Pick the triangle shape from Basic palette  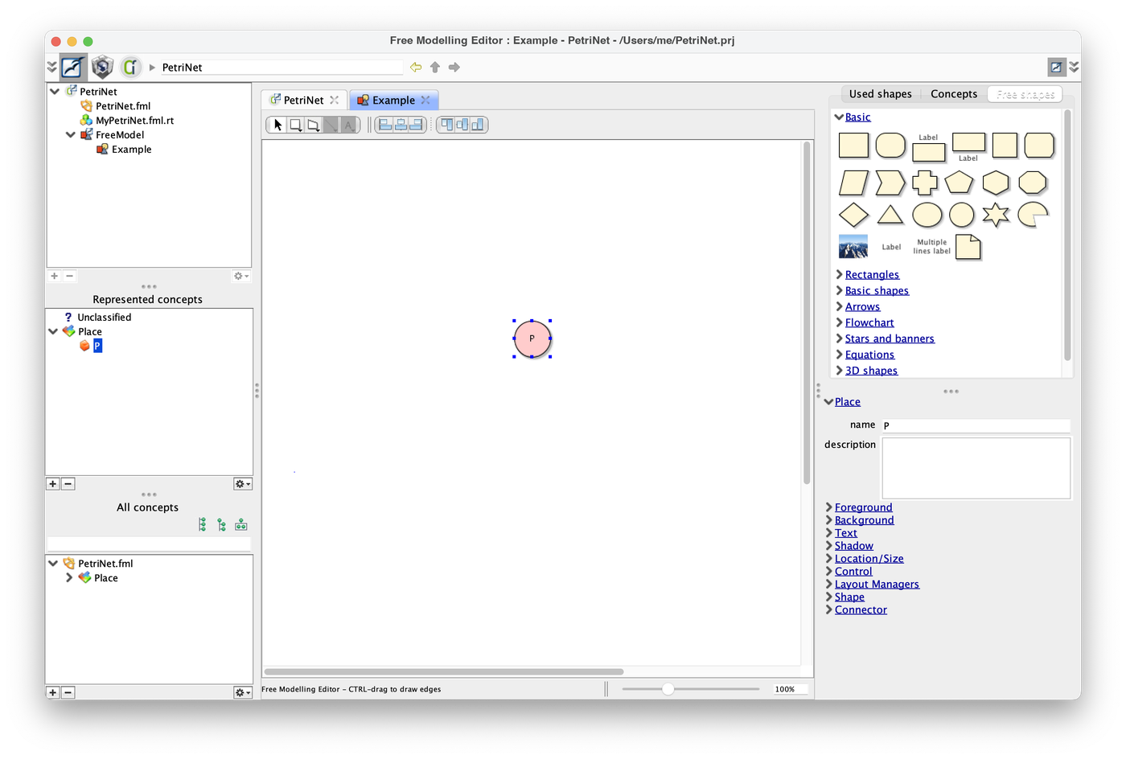pos(890,215)
